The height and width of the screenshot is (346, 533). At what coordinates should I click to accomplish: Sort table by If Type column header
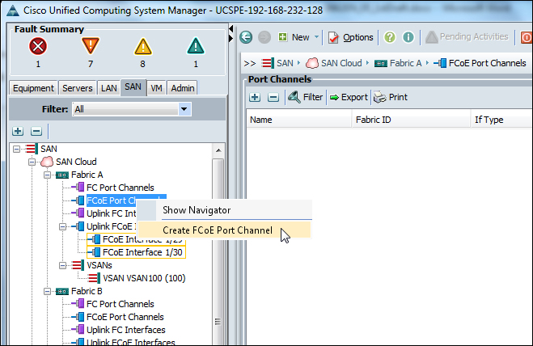(501, 120)
